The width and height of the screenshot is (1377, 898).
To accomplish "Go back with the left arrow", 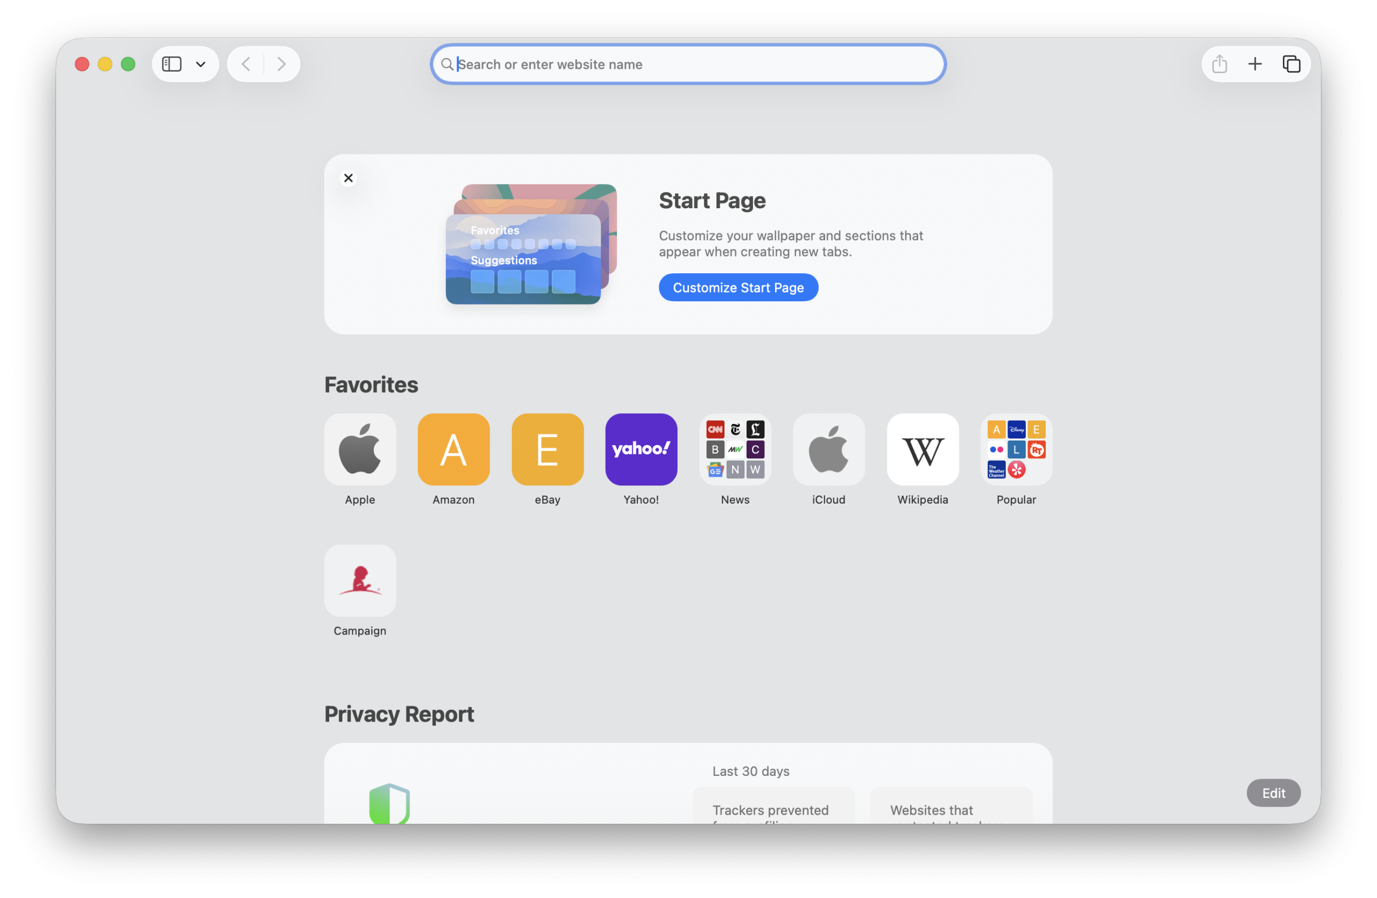I will coord(246,64).
